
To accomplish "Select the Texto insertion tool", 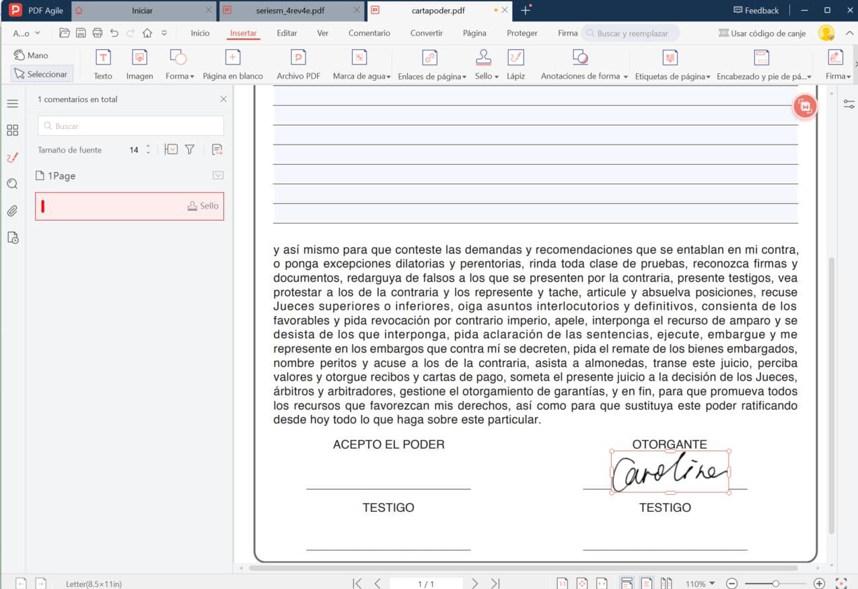I will [x=102, y=63].
